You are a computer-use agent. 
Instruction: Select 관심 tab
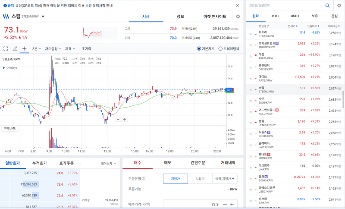335,16
